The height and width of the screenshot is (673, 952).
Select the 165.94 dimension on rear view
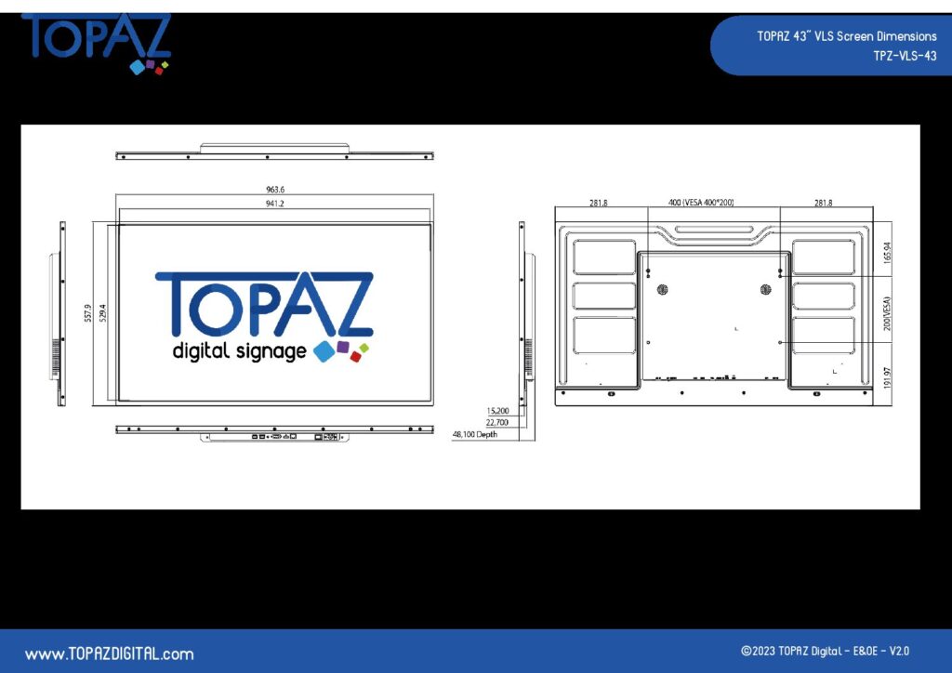(x=888, y=249)
